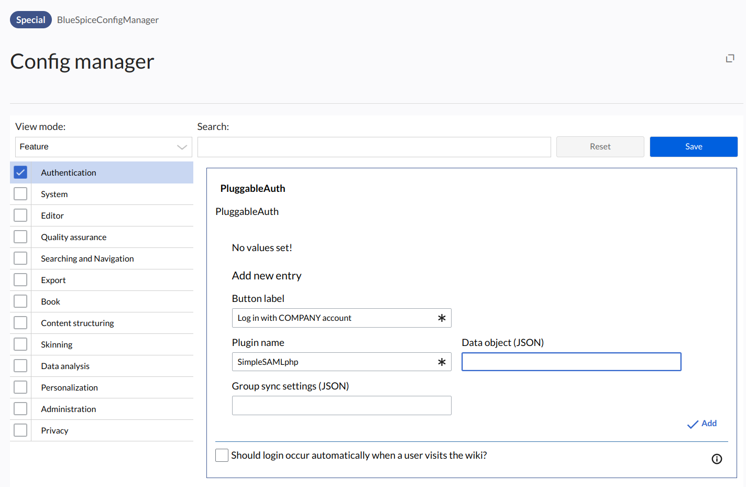
Task: Select the Personalization row
Action: (x=102, y=387)
